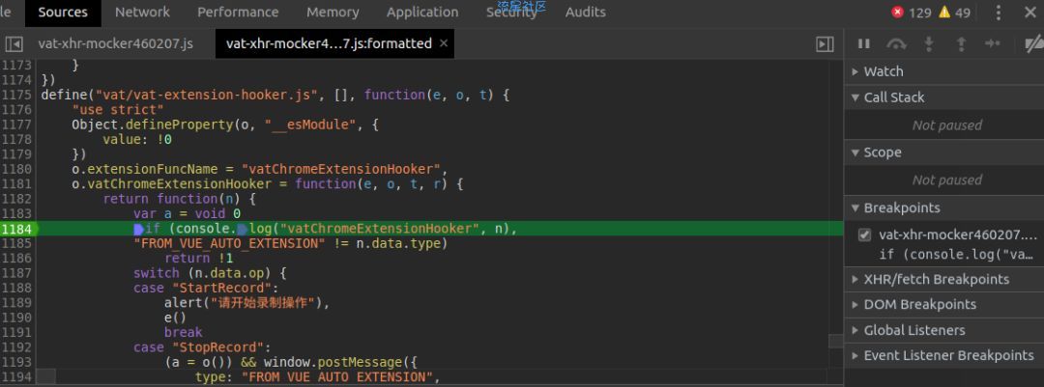Click the vertical scrollbar thumb in code editor
The width and height of the screenshot is (1044, 387).
[836, 341]
